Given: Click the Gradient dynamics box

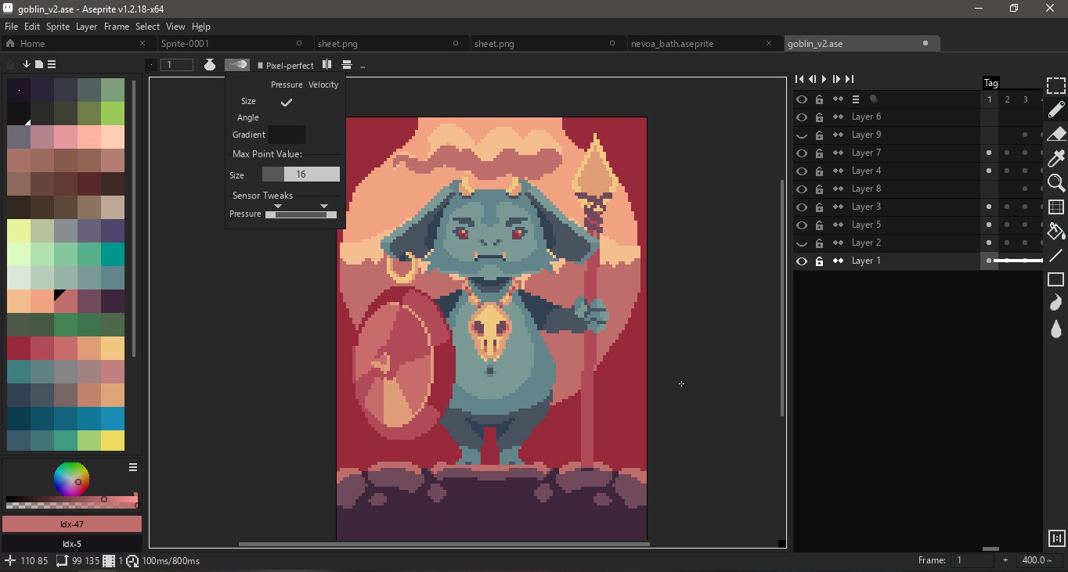Looking at the screenshot, I should [x=287, y=135].
